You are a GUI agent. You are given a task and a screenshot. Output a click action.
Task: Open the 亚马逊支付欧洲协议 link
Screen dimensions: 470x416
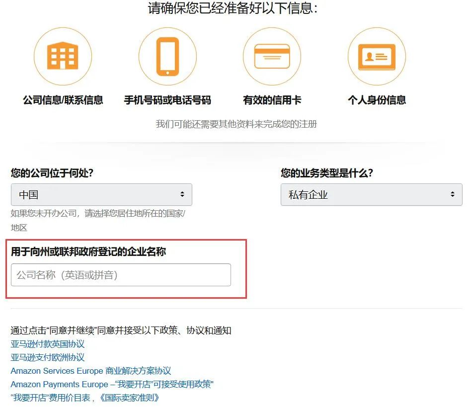coord(47,357)
